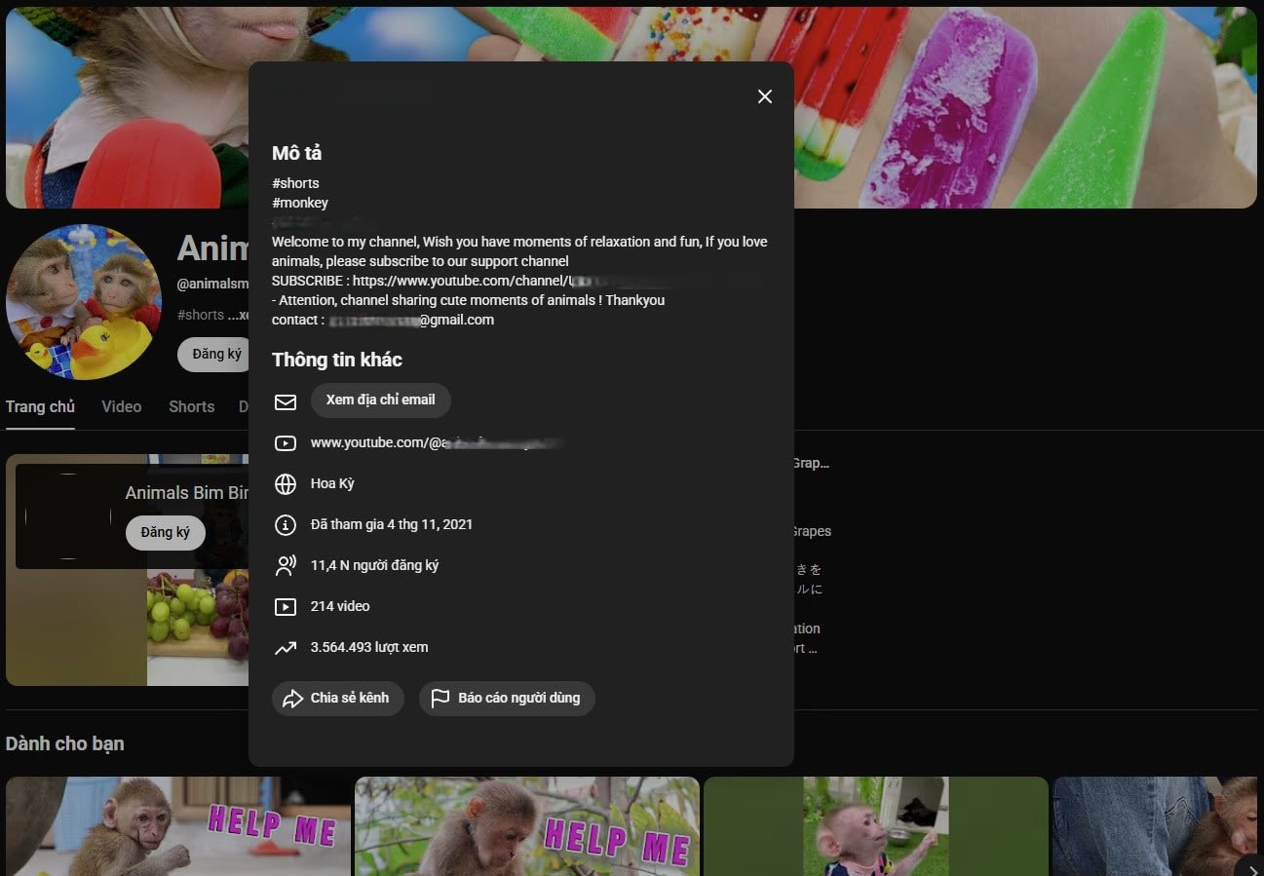Screen dimensions: 1264x876
Task: Click the YouTube play icon beside channel URL
Action: (x=286, y=443)
